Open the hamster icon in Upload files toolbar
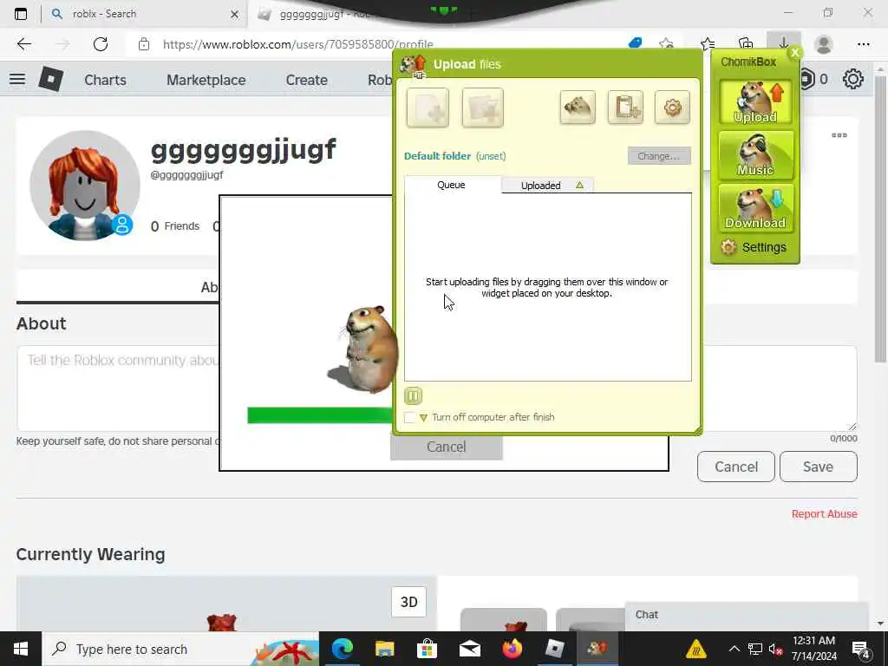The width and height of the screenshot is (888, 666). click(577, 107)
